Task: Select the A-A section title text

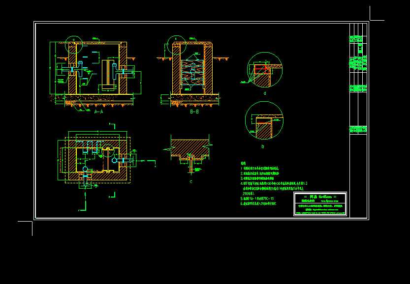Action: (x=98, y=113)
